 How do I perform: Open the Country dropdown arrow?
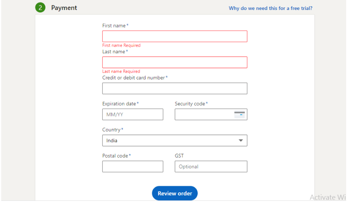click(241, 140)
